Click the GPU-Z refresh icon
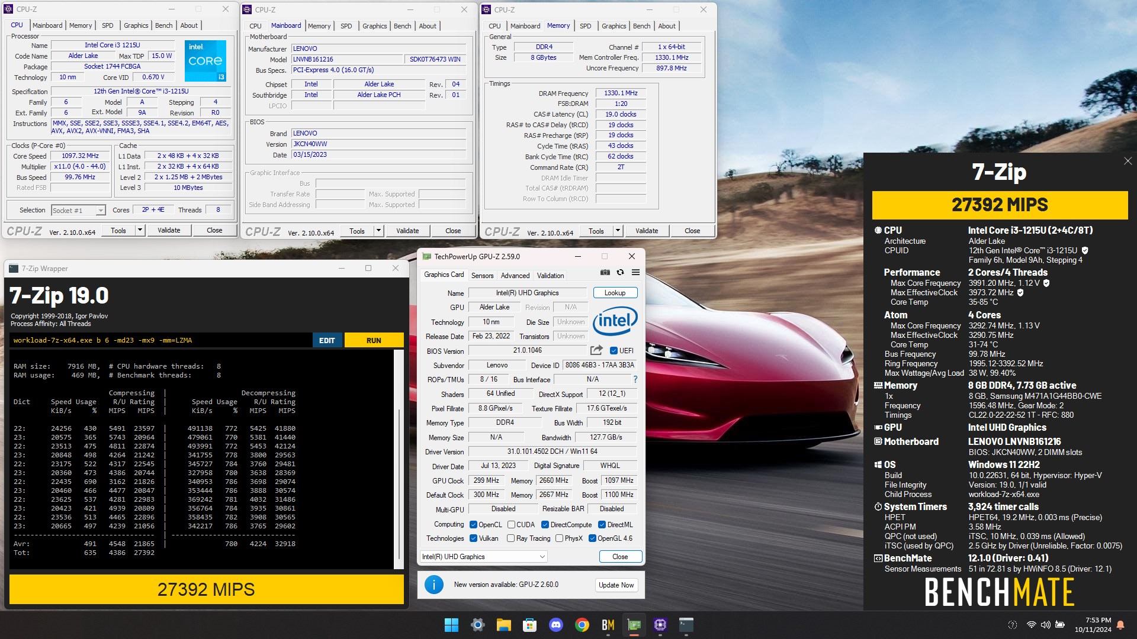 point(620,273)
